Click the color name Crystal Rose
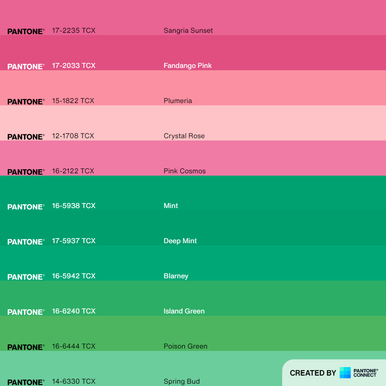The image size is (386, 386). tap(184, 136)
